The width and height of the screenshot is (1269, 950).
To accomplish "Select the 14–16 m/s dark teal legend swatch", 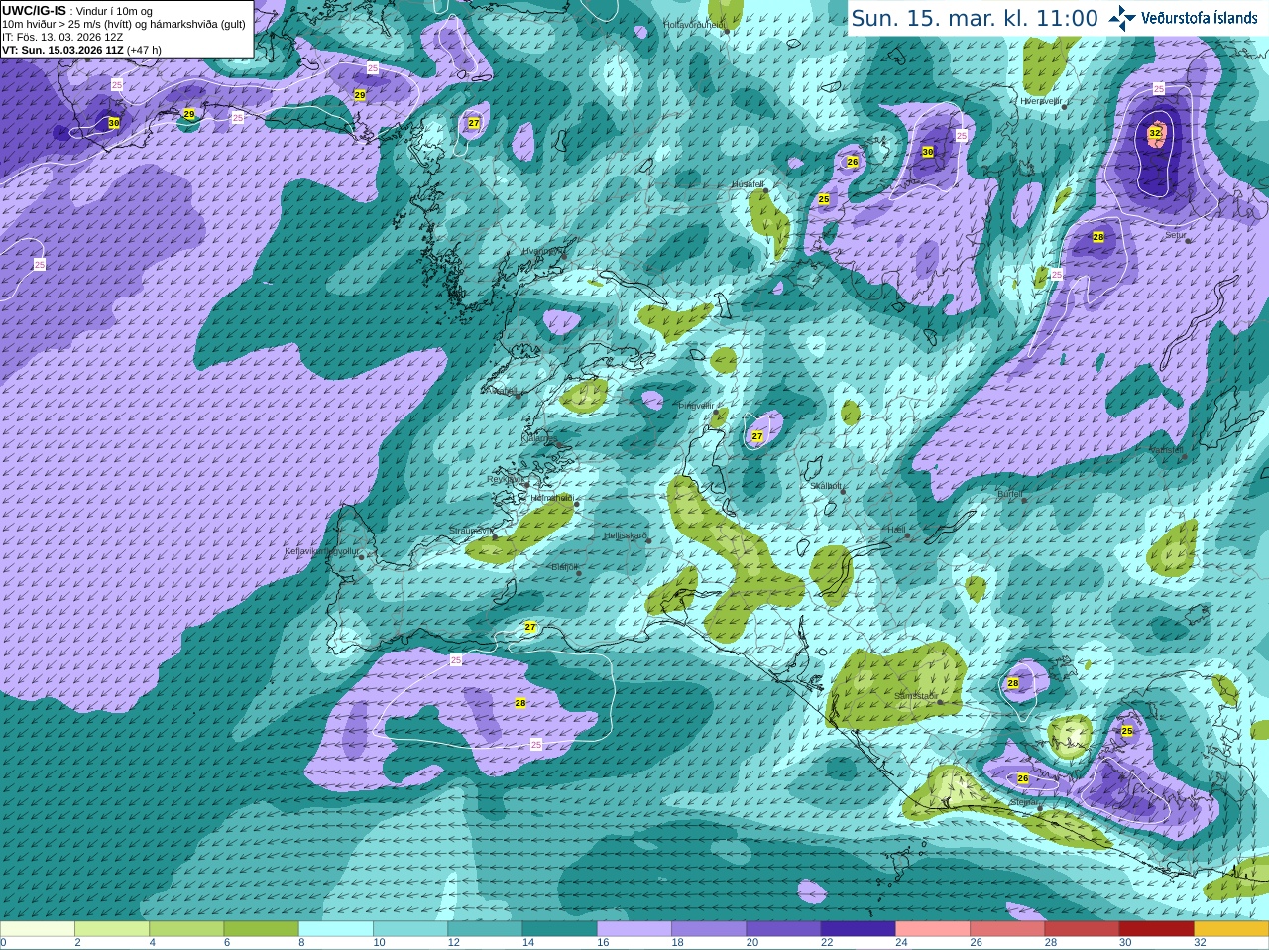I will coord(560,928).
